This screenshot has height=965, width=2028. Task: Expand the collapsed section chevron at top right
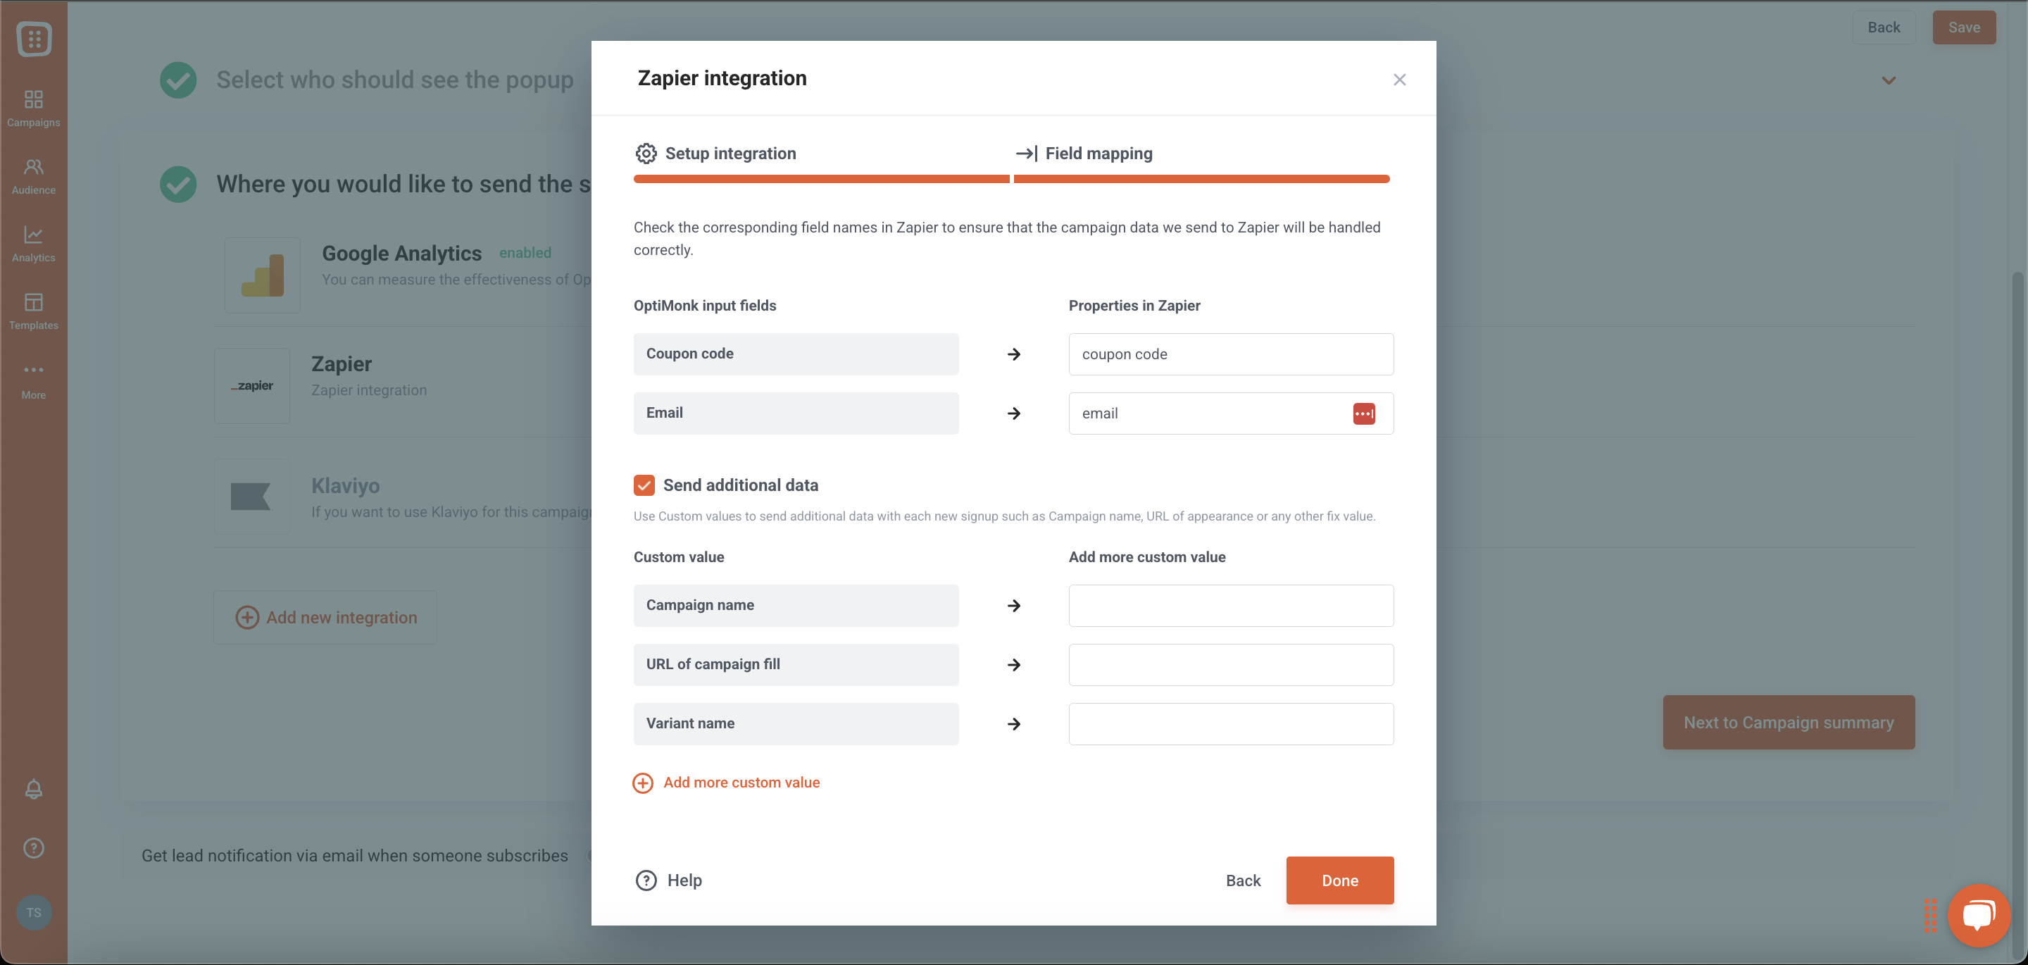point(1888,80)
